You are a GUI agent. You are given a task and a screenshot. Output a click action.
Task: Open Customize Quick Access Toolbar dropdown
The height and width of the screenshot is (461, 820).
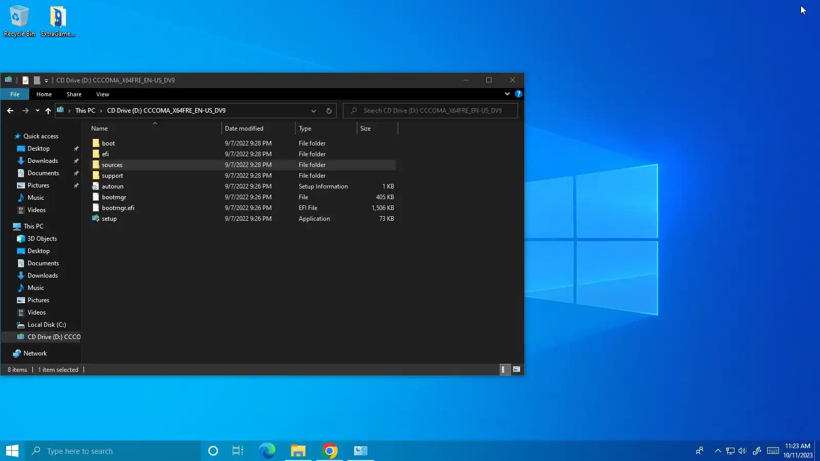click(46, 80)
